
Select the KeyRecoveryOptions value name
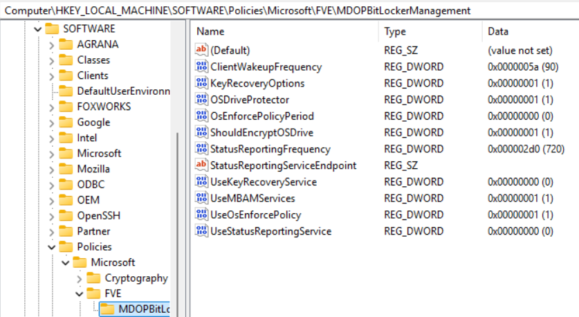click(257, 83)
